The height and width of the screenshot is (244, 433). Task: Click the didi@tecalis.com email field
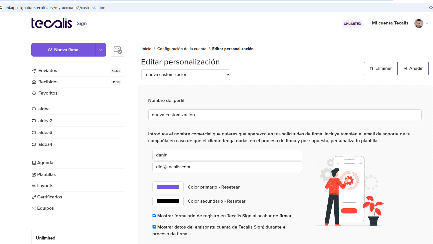(x=227, y=167)
